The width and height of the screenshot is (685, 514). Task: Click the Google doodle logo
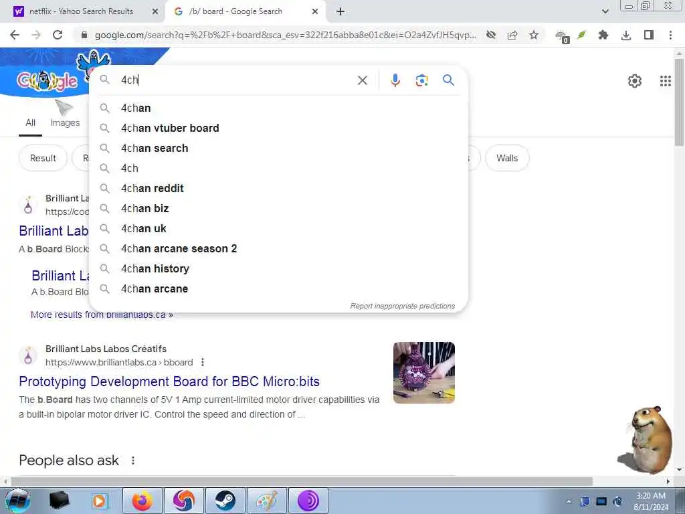click(47, 81)
